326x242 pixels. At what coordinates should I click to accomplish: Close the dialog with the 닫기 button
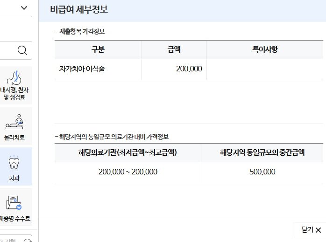click(311, 230)
